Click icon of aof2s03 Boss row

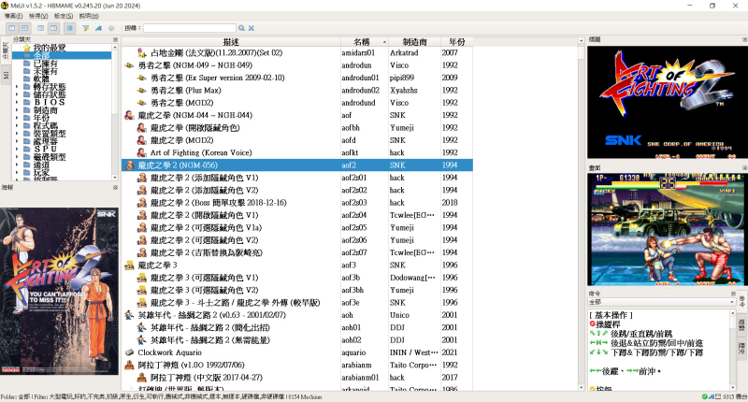click(x=142, y=203)
